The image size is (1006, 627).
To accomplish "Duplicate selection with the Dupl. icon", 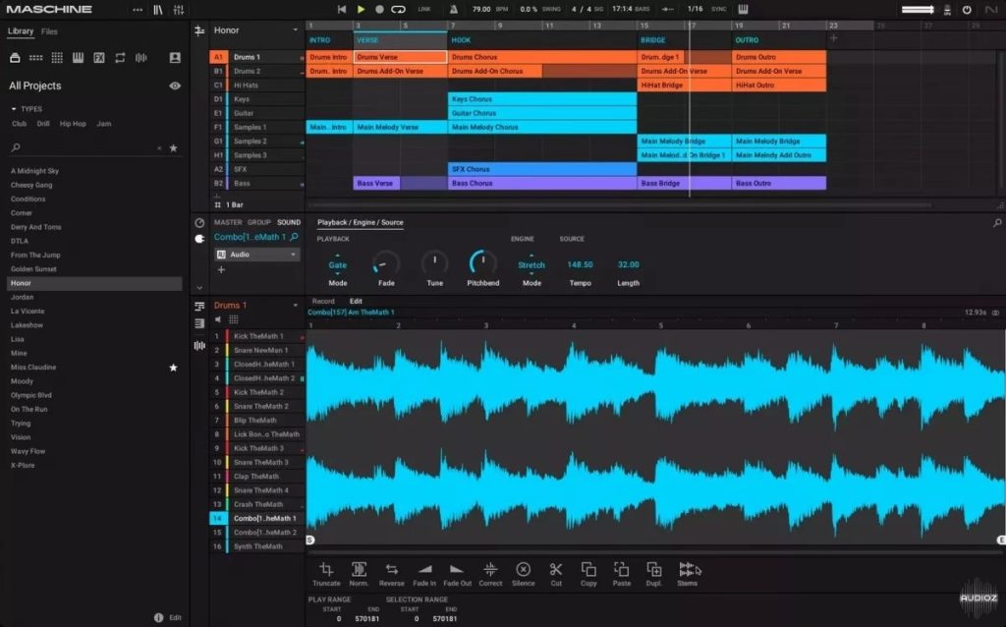I will click(653, 569).
